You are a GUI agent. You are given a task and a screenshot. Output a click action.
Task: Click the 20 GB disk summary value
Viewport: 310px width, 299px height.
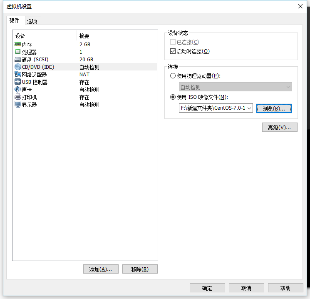[86, 60]
